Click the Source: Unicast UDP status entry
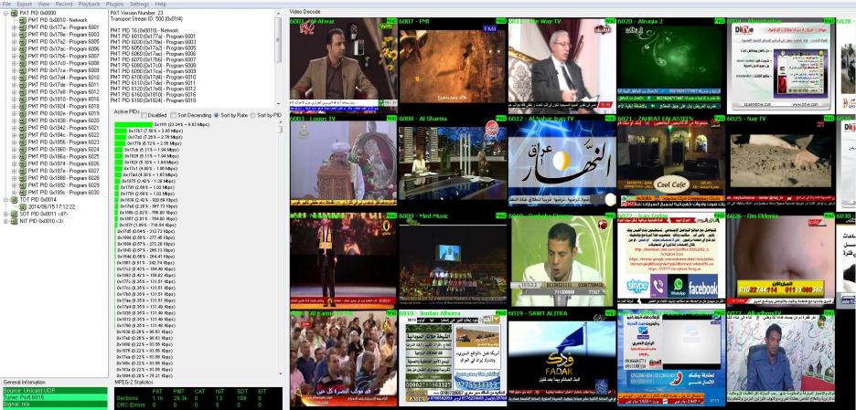Image resolution: width=856 pixels, height=410 pixels. [x=55, y=391]
